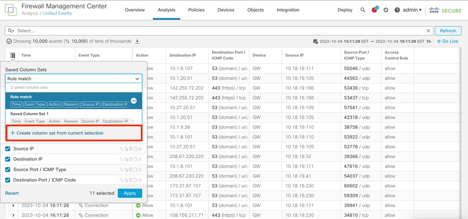Uncheck the Destination IP column checkbox
Screen dimensions: 468x219
coord(8,159)
